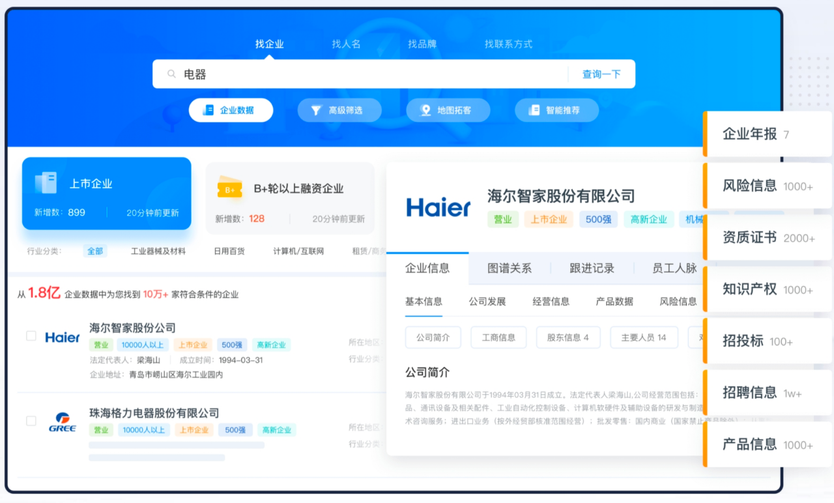Switch to the 找人名 tab
The width and height of the screenshot is (834, 503).
pyautogui.click(x=346, y=44)
